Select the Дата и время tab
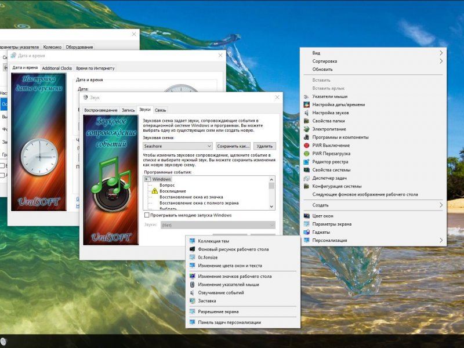The width and height of the screenshot is (464, 348). click(x=25, y=67)
